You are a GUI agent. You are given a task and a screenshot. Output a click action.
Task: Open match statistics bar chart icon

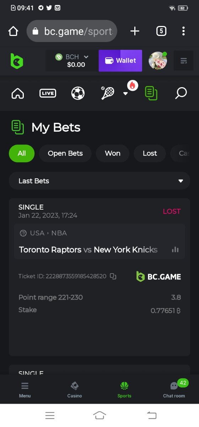tap(175, 249)
